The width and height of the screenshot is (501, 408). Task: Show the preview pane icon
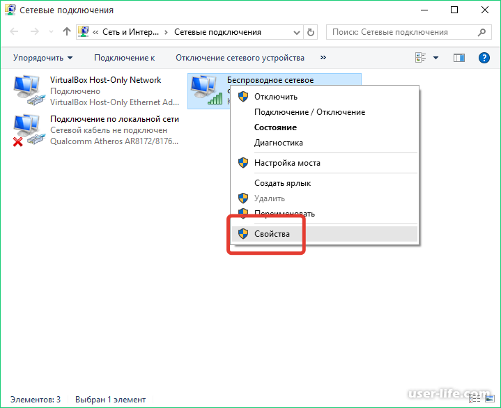point(458,58)
